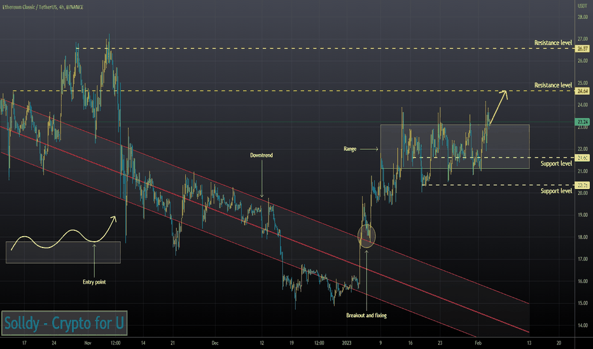Screen dimensions: 593x349
Task: Click the '12:00' time label right after Nov
Action: [x=115, y=343]
